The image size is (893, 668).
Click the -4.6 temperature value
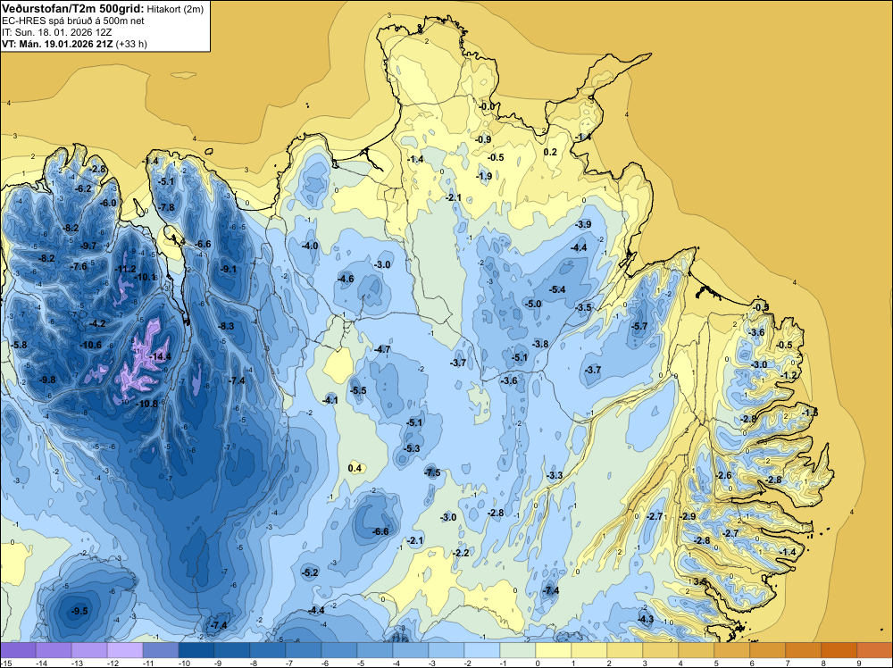click(x=346, y=279)
